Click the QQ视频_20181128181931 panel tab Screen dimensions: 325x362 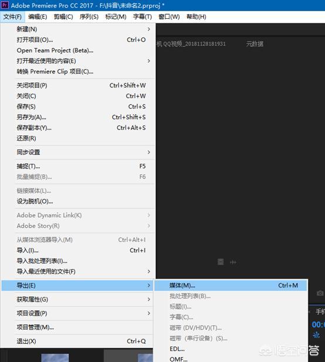tap(191, 44)
